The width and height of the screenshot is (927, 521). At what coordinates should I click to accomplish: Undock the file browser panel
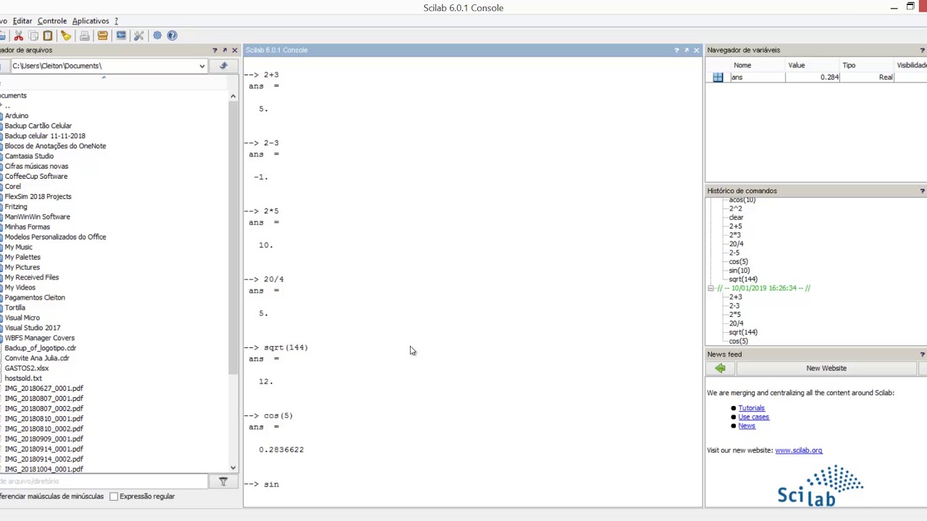point(225,50)
